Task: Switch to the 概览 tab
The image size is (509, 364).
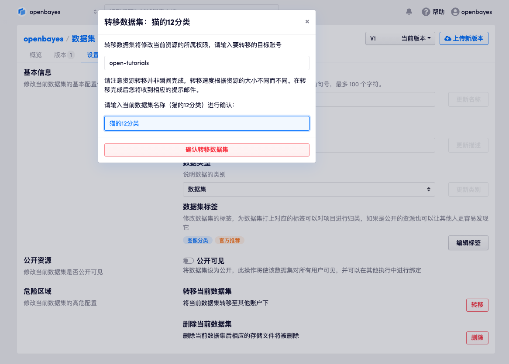Action: (36, 55)
